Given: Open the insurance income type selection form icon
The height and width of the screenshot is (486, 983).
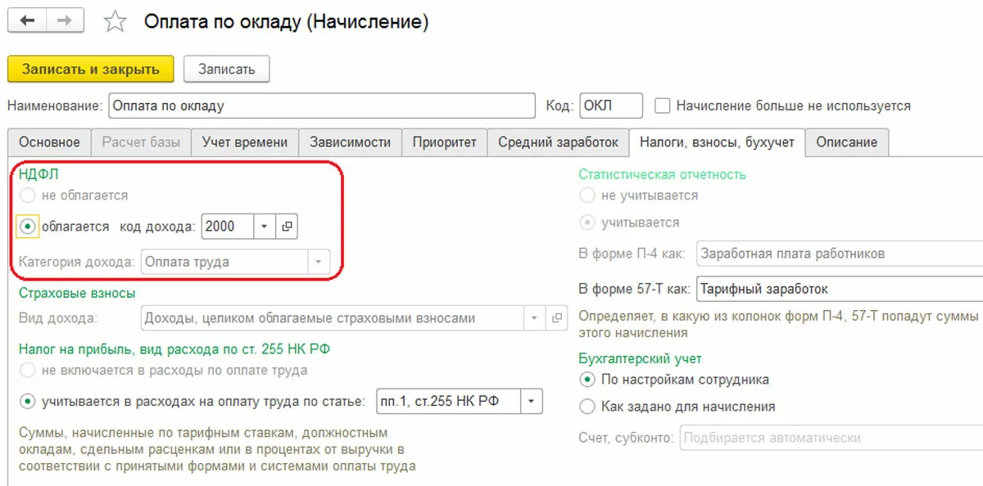Looking at the screenshot, I should (557, 318).
